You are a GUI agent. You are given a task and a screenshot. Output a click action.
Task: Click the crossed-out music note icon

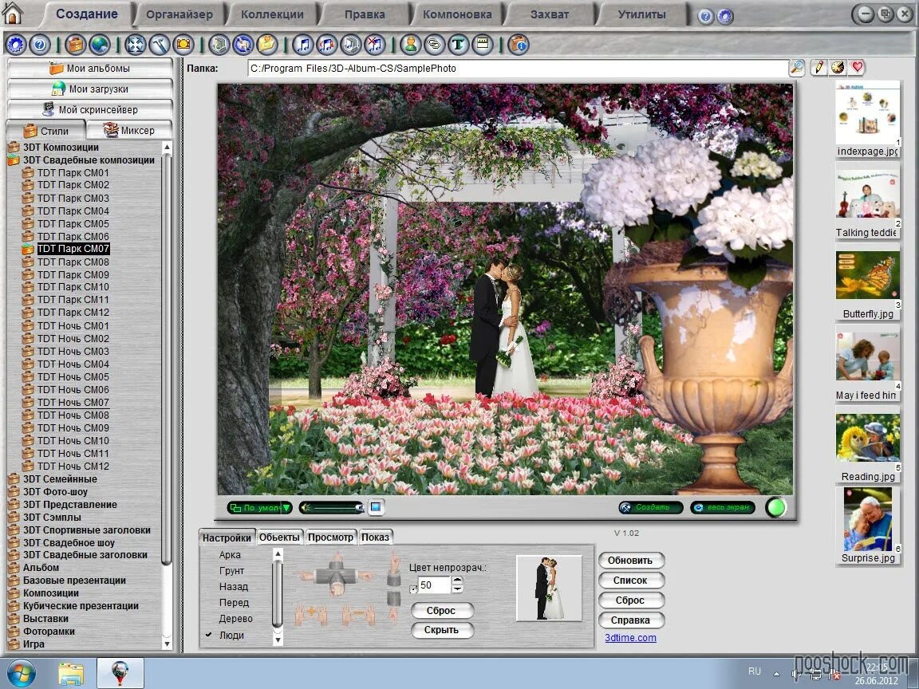[x=374, y=44]
